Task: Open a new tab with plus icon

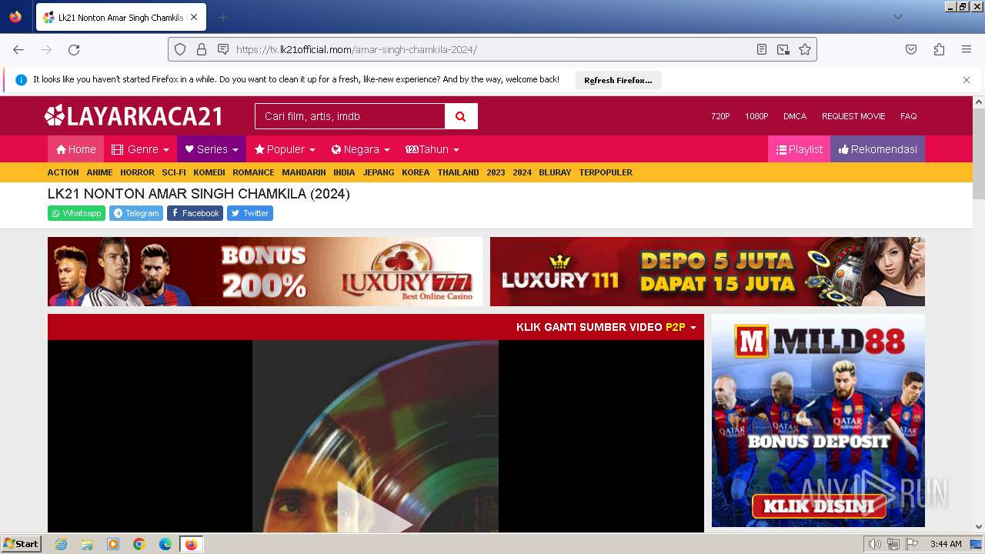Action: point(223,17)
